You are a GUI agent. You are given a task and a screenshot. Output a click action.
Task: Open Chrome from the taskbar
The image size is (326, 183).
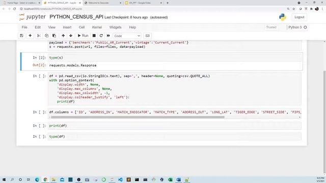point(45,179)
